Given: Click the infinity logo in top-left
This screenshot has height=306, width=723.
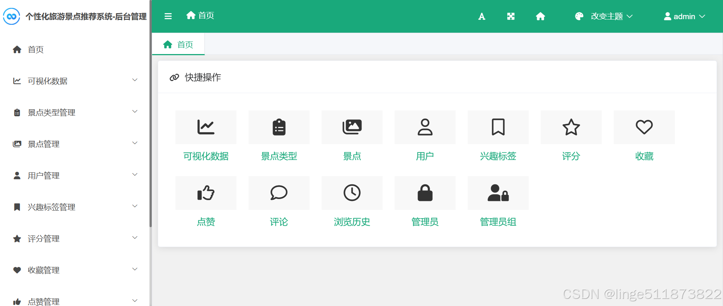Looking at the screenshot, I should 11,17.
